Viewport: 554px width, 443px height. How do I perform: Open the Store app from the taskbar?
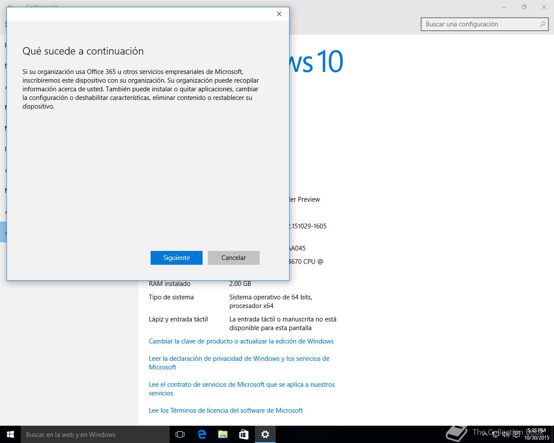pos(244,434)
